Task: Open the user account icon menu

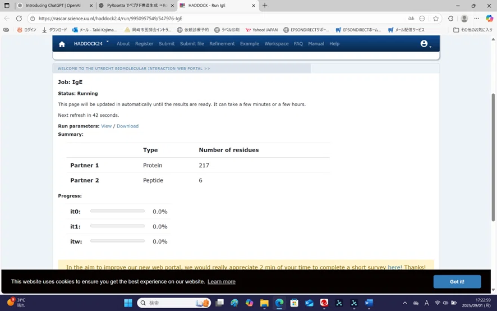Action: [425, 44]
